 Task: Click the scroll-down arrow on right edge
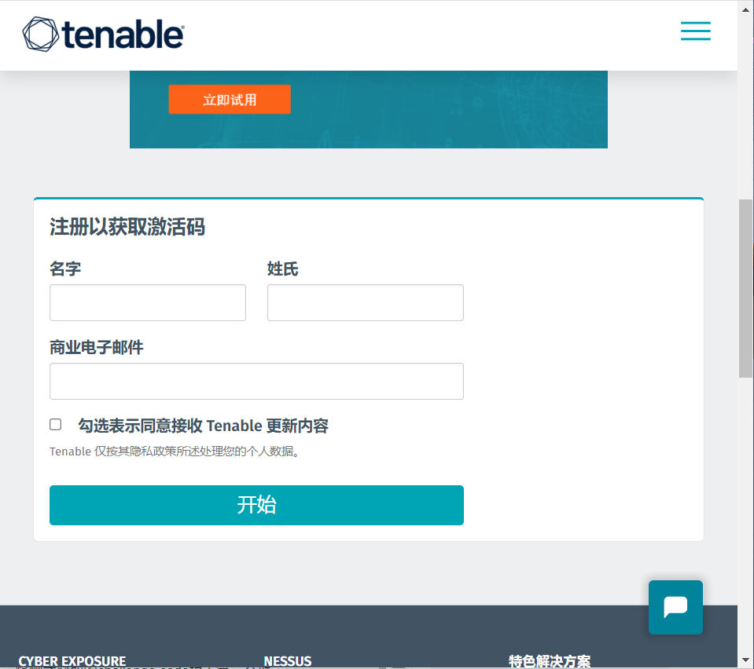pos(744,660)
